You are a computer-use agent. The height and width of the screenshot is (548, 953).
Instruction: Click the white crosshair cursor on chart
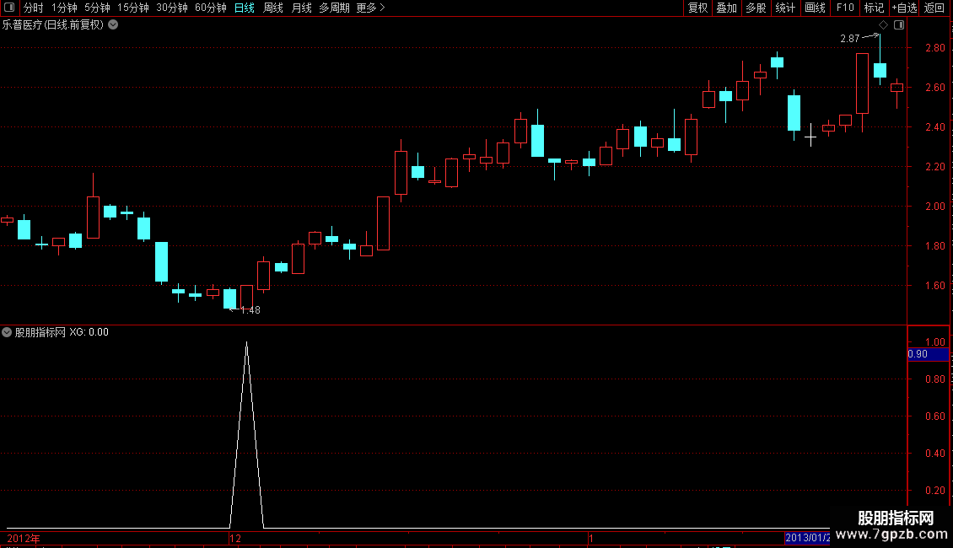pyautogui.click(x=810, y=137)
